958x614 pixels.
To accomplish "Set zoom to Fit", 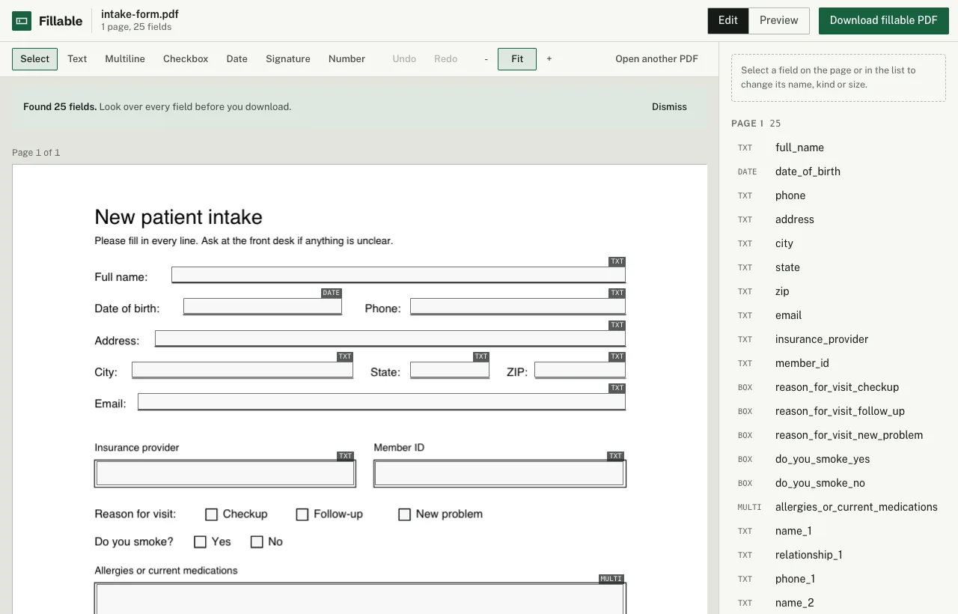I will click(517, 59).
